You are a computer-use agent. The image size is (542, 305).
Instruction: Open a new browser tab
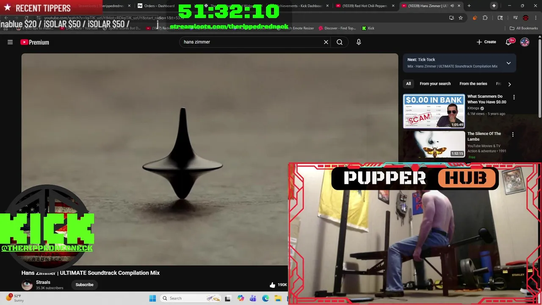click(x=469, y=6)
